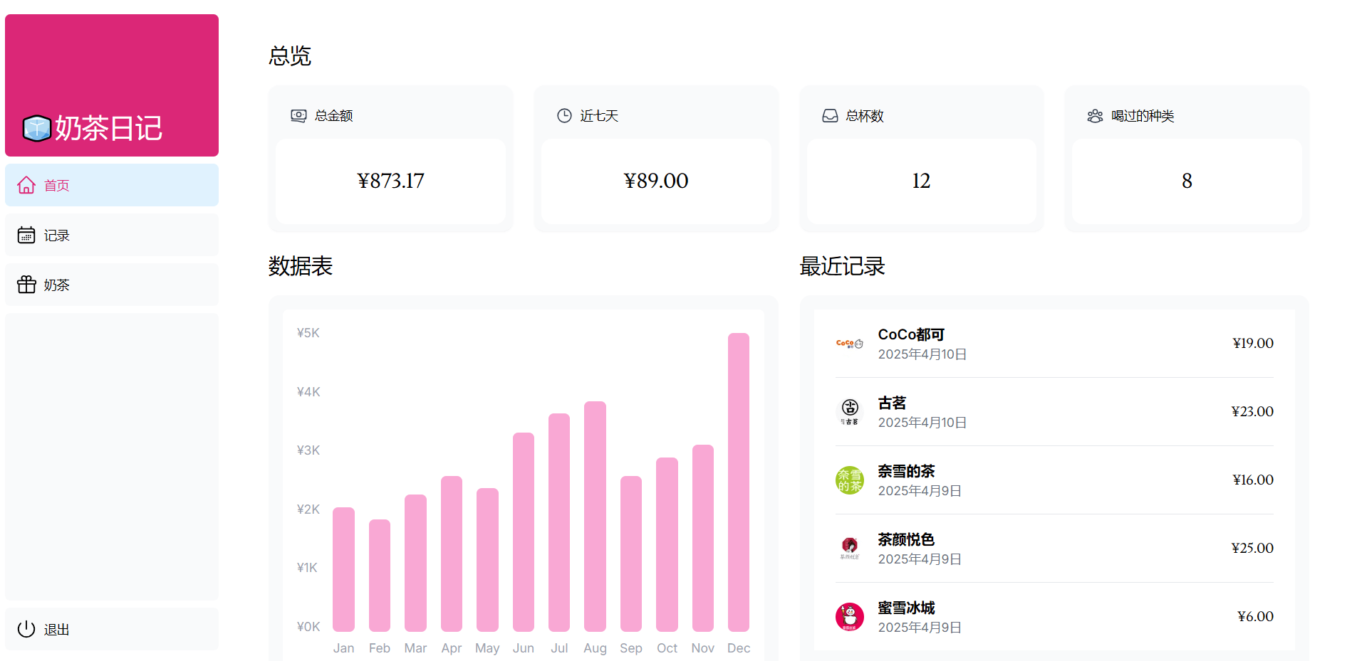Click the Mar bar in chart
Viewport: 1352px width, 661px height.
point(415,563)
